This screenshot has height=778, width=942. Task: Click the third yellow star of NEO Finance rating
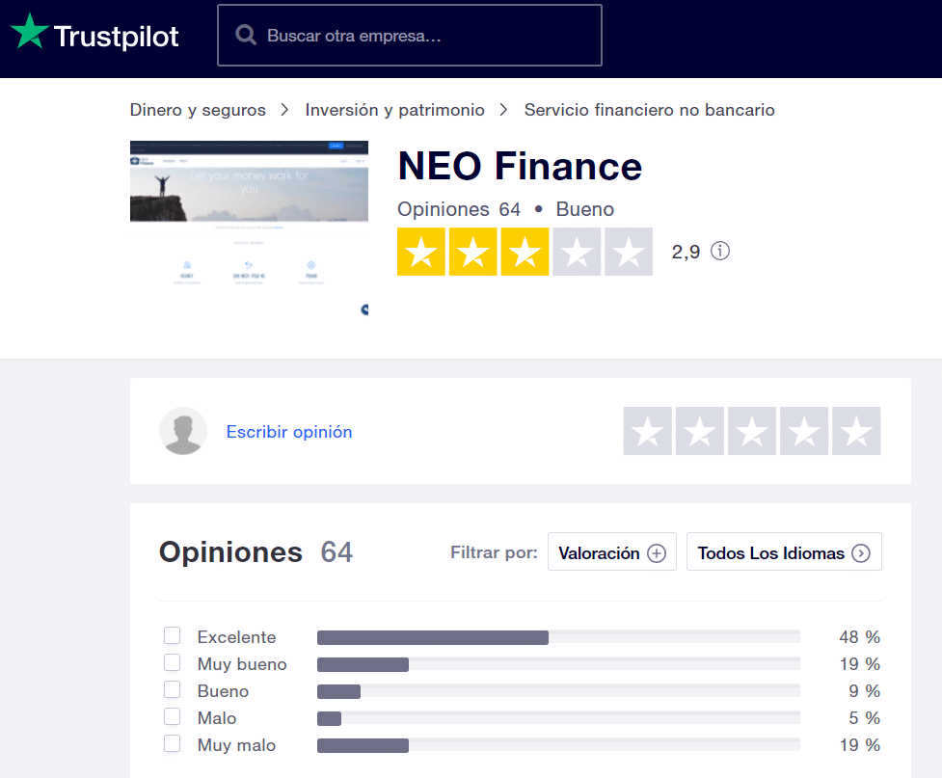coord(525,252)
